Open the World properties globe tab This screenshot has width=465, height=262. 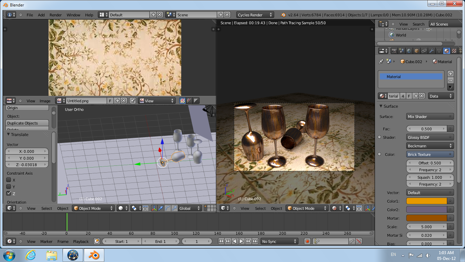(x=409, y=51)
